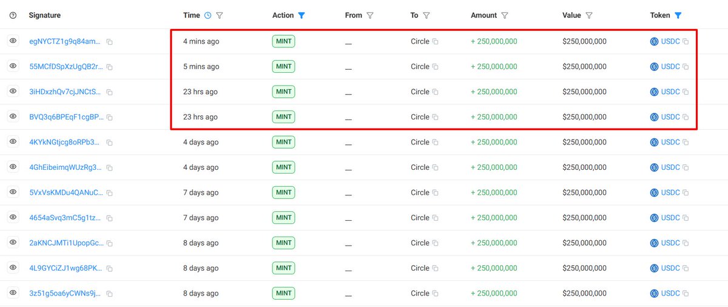Click USDC coin icon in last row
This screenshot has height=307, width=728.
[x=654, y=293]
